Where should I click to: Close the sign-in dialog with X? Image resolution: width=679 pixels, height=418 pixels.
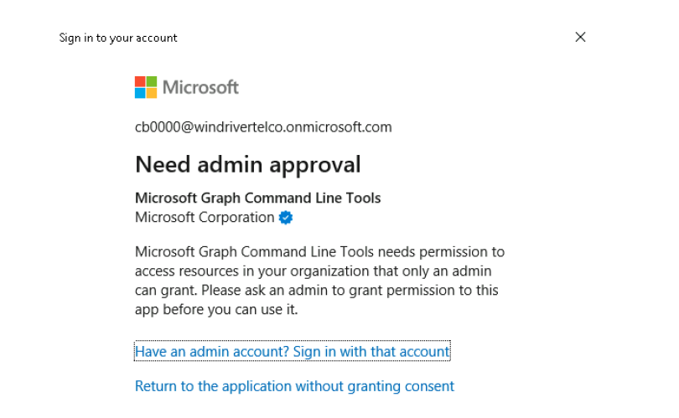click(x=580, y=37)
